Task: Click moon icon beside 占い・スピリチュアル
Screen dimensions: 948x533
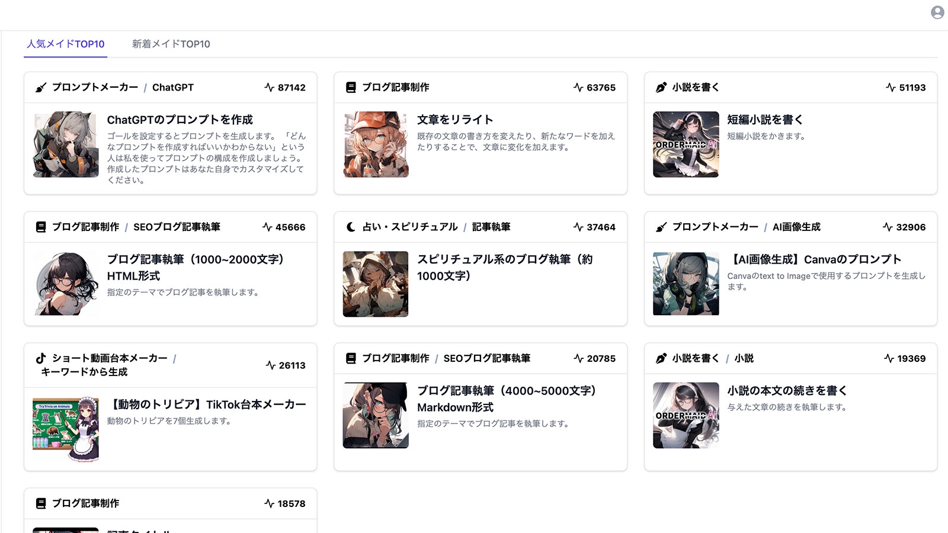Action: click(351, 227)
